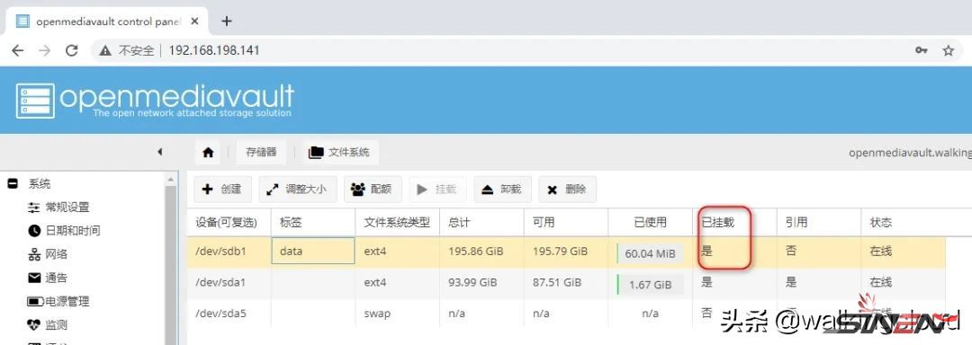Sort by 设备(可复选) column header

[229, 223]
